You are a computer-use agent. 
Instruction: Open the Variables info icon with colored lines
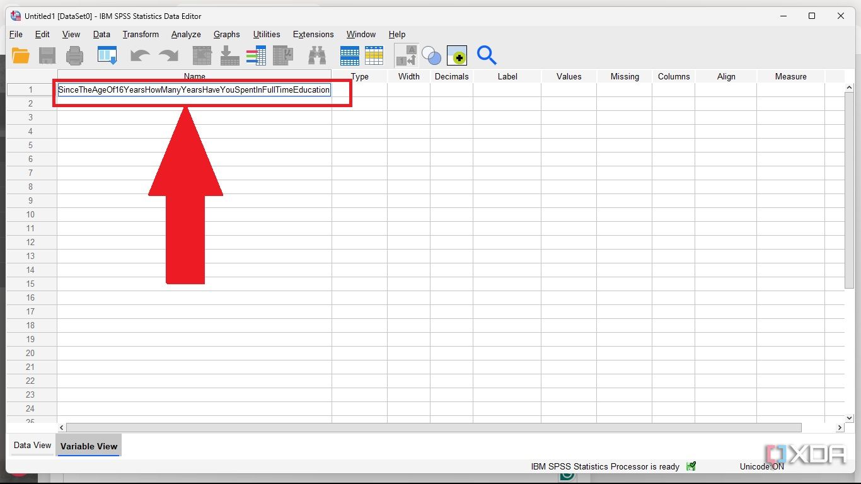pos(256,55)
